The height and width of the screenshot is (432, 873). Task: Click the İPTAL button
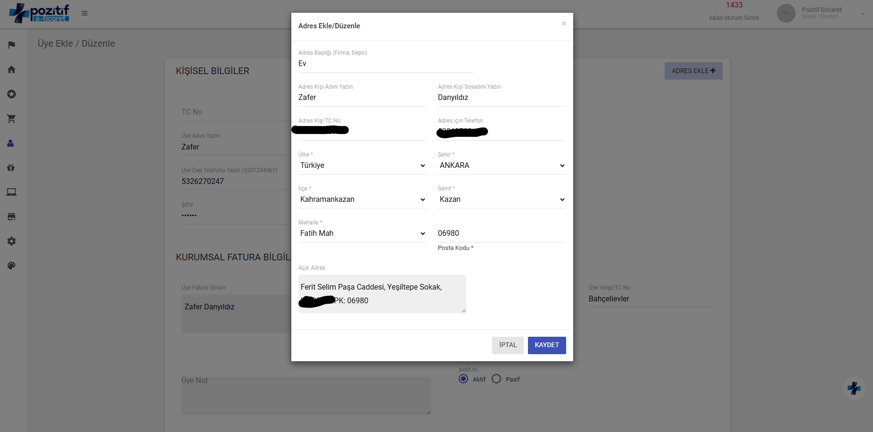508,345
